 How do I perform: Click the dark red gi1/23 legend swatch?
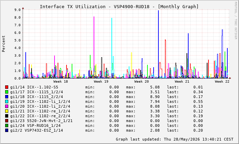coord(7,121)
